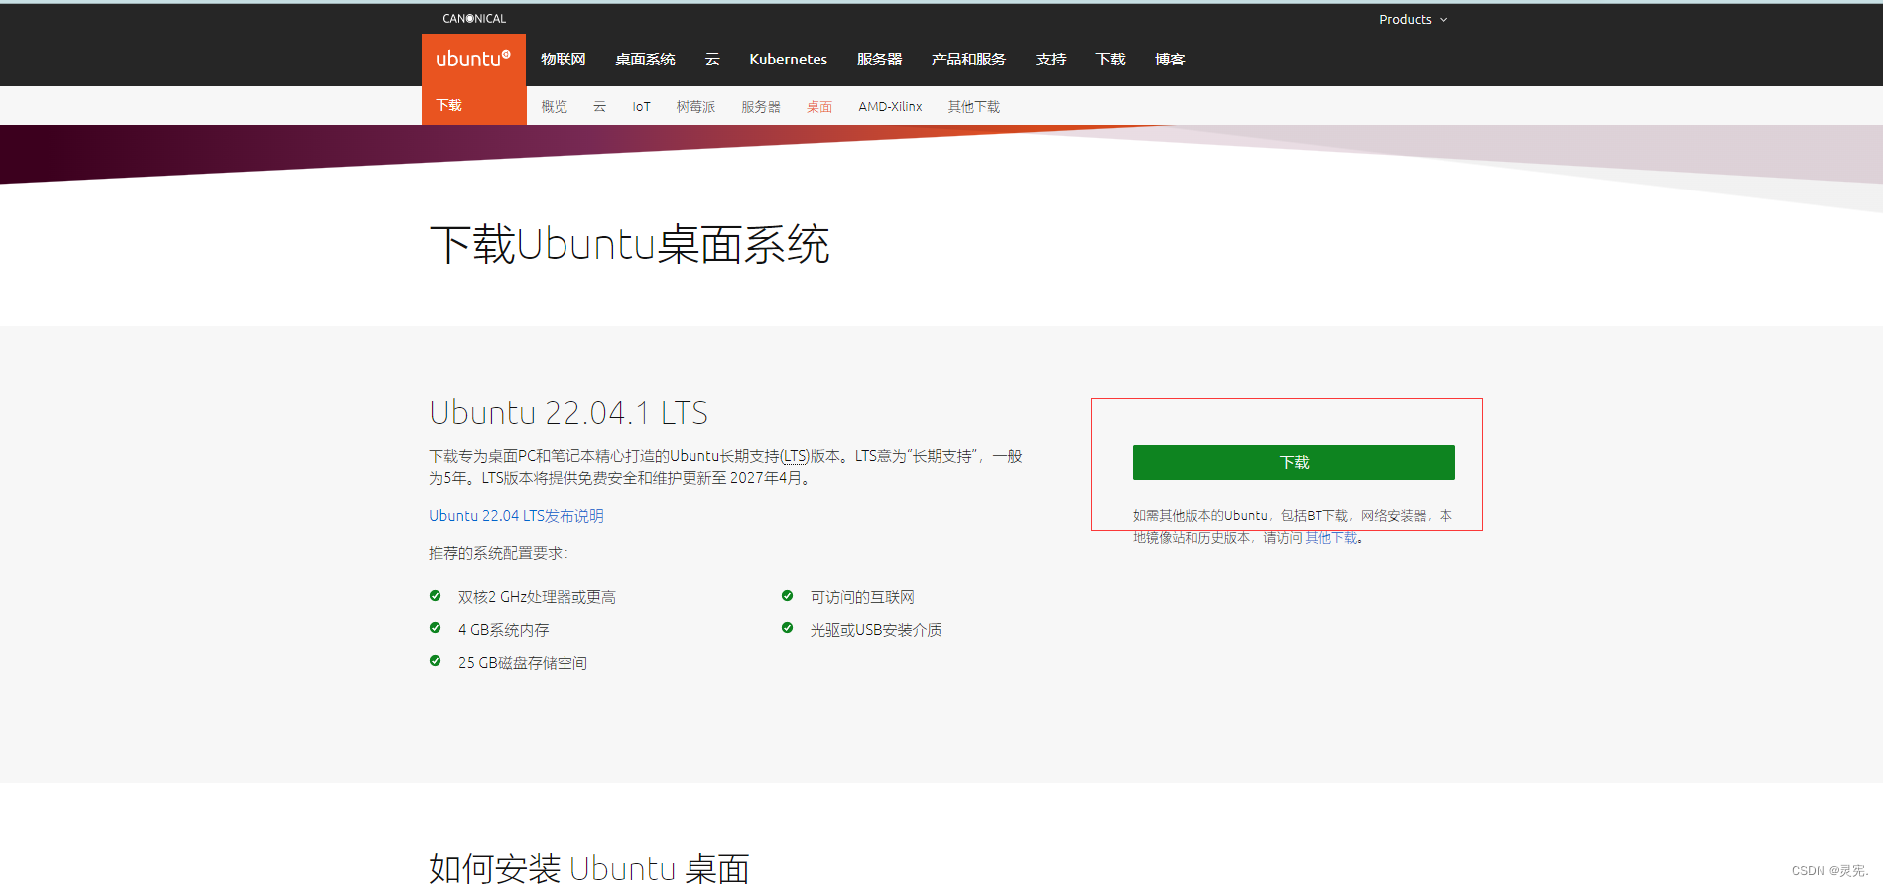This screenshot has height=886, width=1883.
Task: Open the Kubernetes navigation item
Action: (788, 60)
